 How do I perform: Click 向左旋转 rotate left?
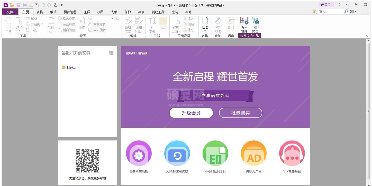click(97, 24)
